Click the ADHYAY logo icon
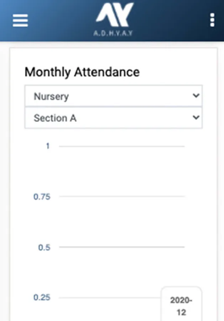The image size is (224, 321). [x=115, y=15]
